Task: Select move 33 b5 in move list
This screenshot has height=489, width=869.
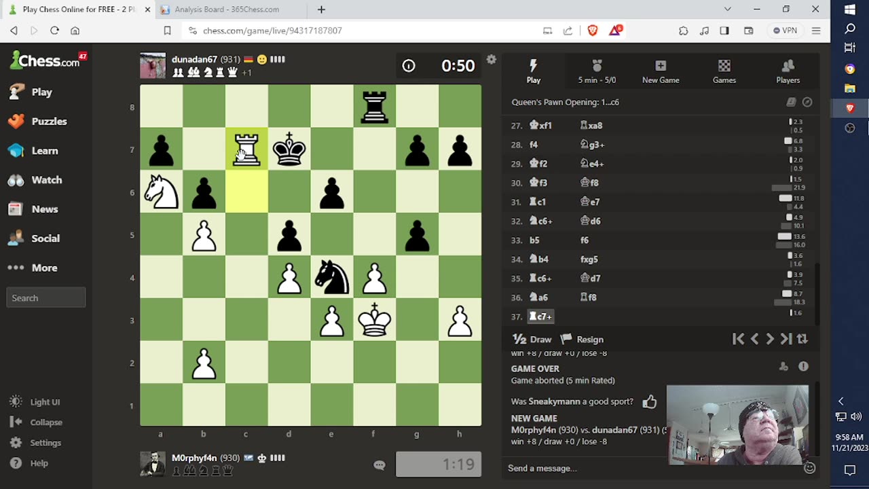Action: (x=534, y=240)
